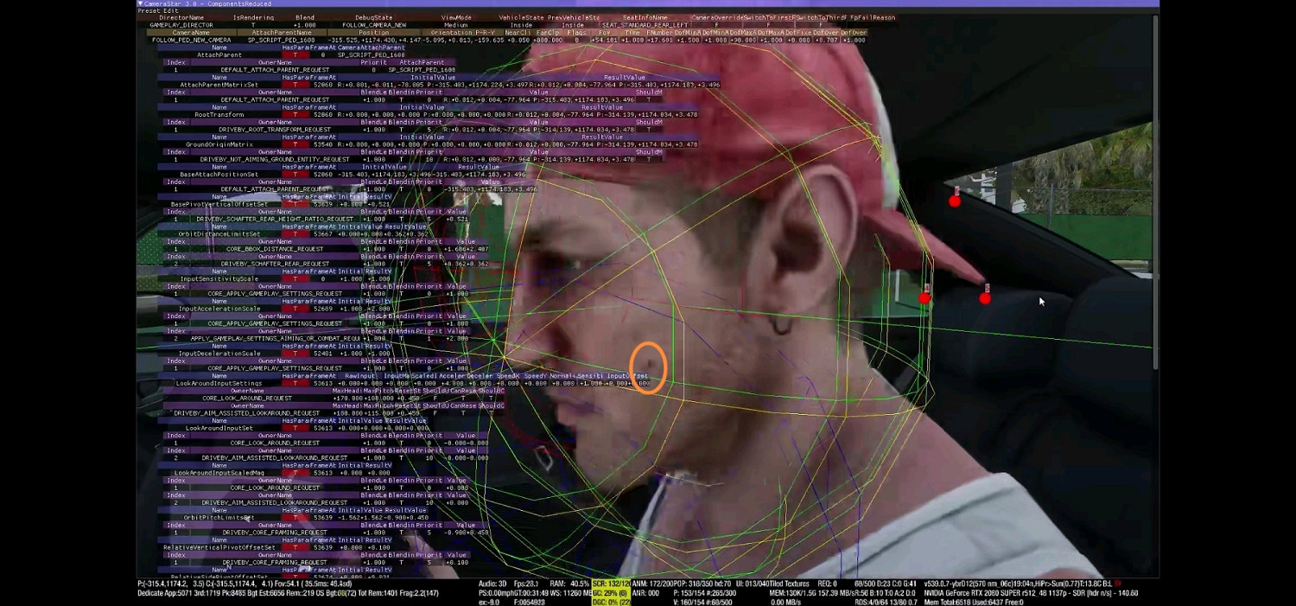Click the GAMEPLAY_DIRECTOR value cell
1296x606 pixels.
(x=181, y=25)
